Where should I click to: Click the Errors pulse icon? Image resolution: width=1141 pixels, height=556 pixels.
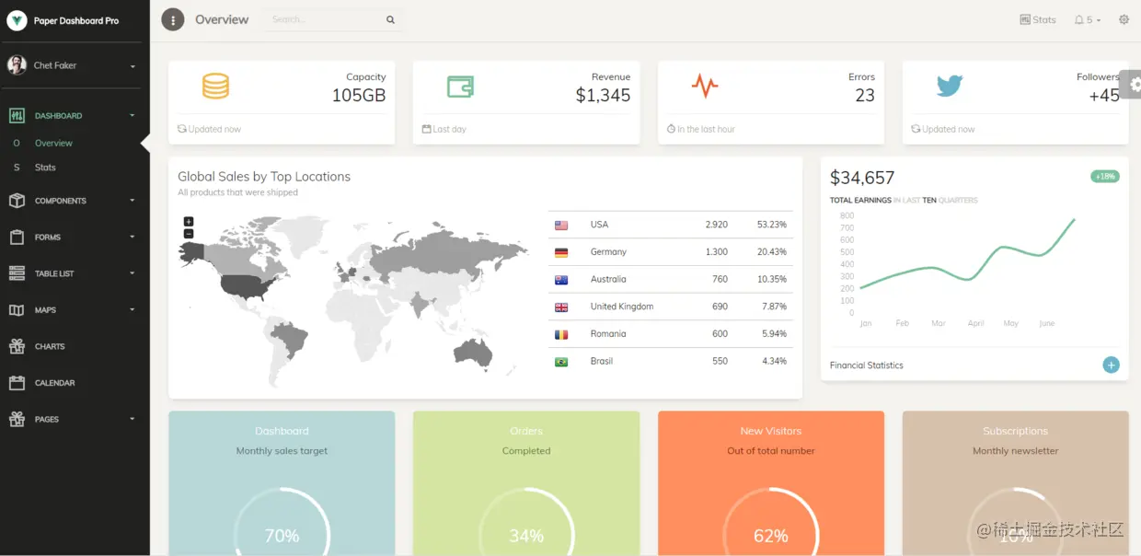pos(705,87)
